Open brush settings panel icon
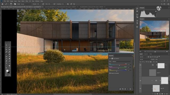This screenshot has width=170, height=95. 15,4
